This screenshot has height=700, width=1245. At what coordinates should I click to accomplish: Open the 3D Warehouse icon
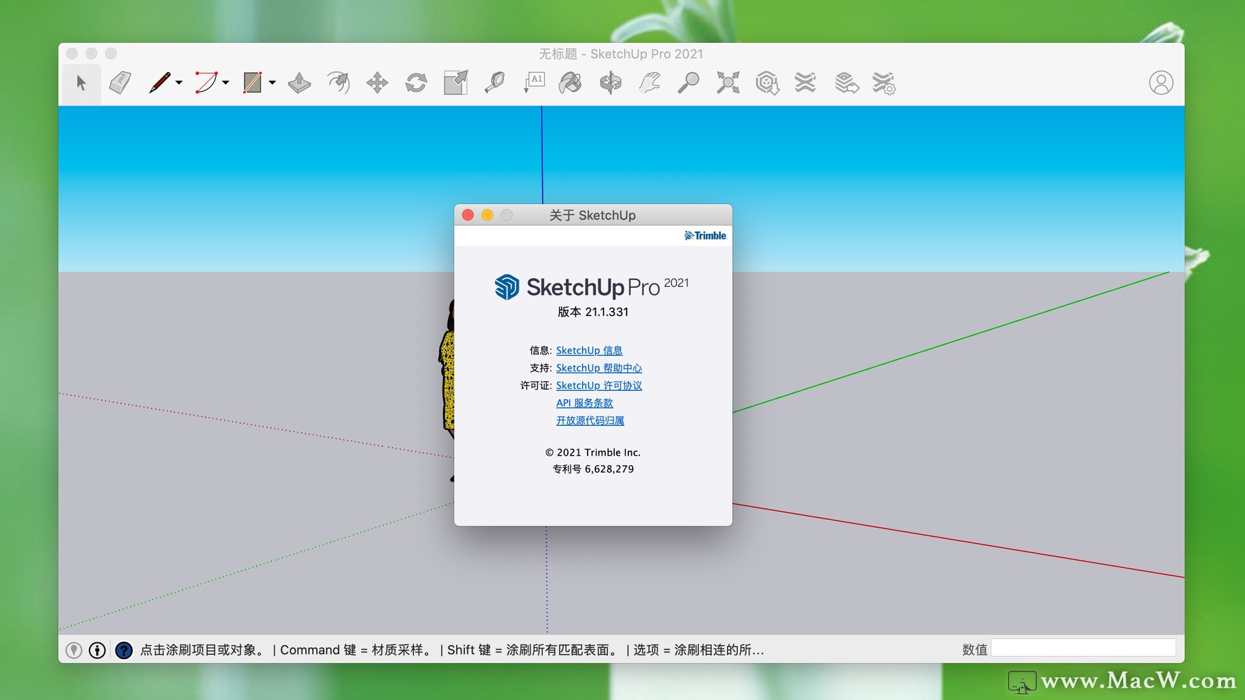tap(767, 83)
